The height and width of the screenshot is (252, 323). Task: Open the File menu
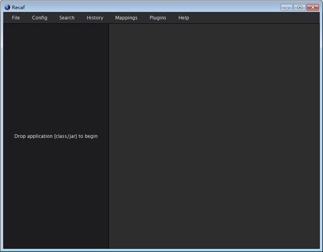click(x=16, y=18)
